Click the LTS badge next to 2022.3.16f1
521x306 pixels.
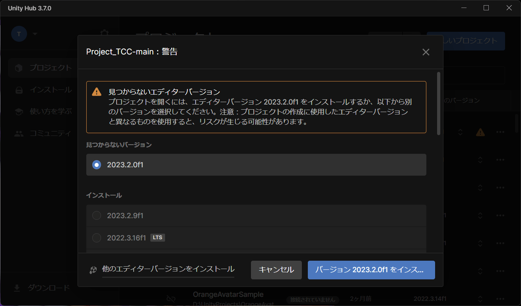(157, 238)
